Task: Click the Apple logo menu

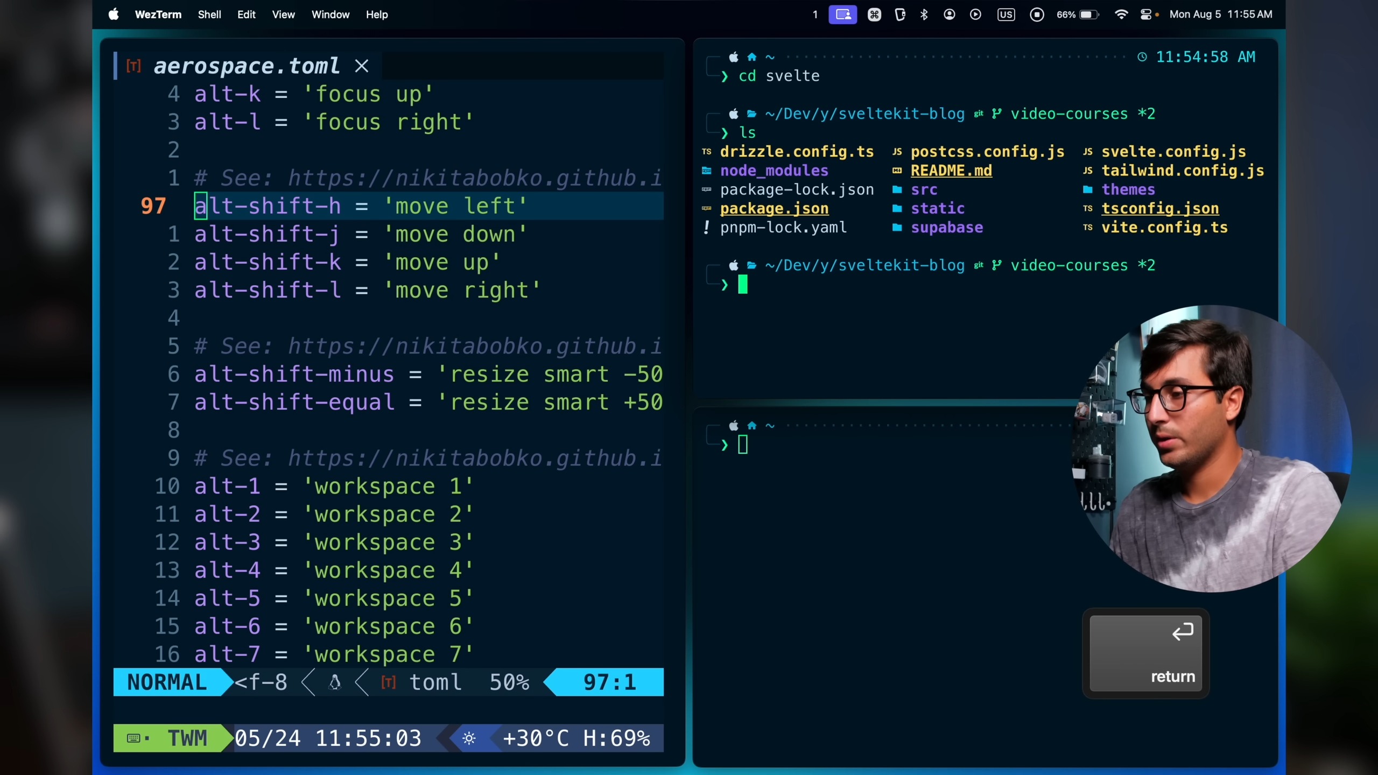Action: (x=114, y=15)
